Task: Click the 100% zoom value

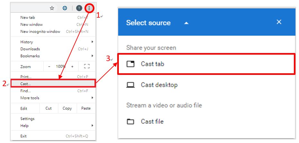Action: coord(61,67)
